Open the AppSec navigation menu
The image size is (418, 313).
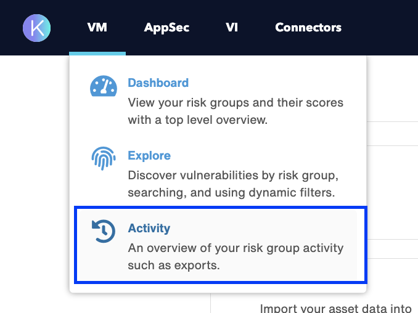click(166, 28)
